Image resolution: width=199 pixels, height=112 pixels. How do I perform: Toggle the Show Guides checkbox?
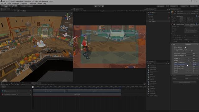[x=186, y=47]
